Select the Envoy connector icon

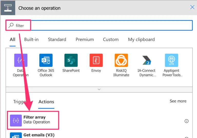[x=96, y=60]
